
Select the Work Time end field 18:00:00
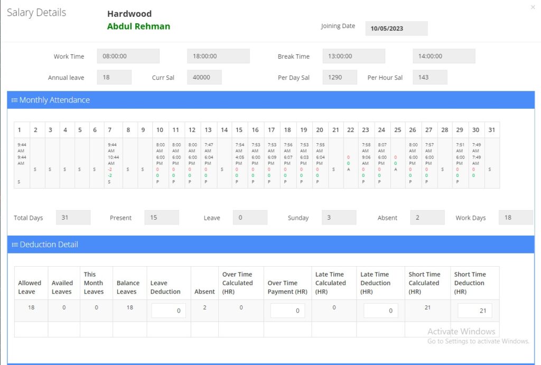218,56
